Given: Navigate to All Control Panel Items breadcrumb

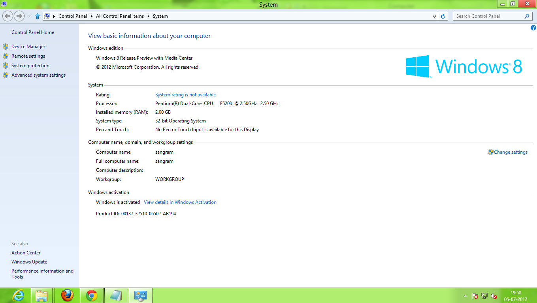Looking at the screenshot, I should click(x=119, y=16).
